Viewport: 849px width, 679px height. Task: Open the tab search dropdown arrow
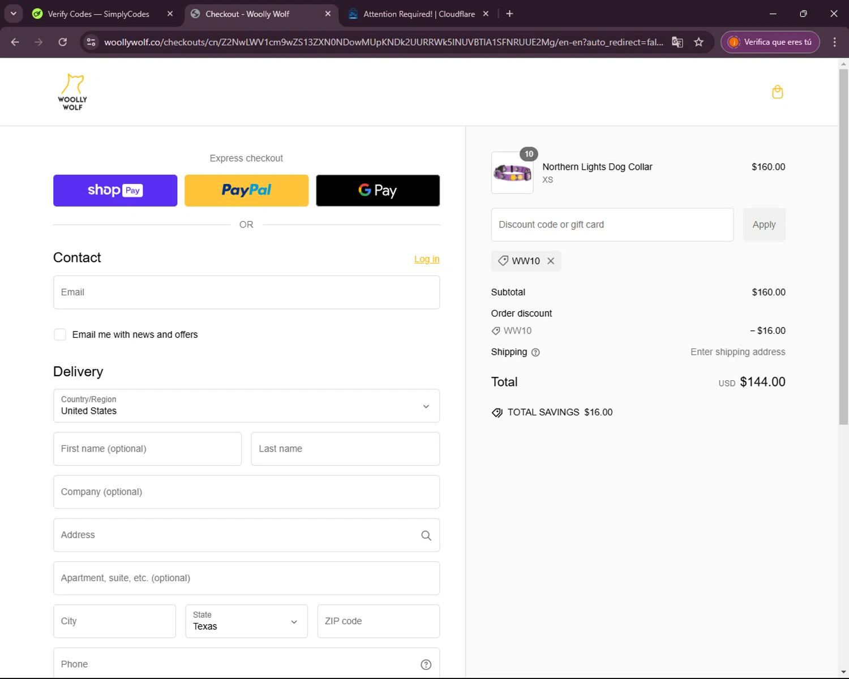[13, 14]
